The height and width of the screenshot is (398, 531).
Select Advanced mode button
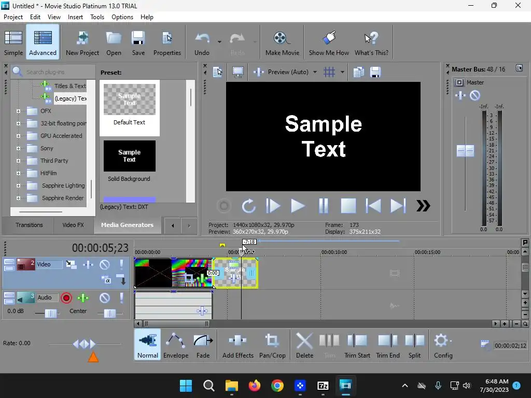[43, 43]
